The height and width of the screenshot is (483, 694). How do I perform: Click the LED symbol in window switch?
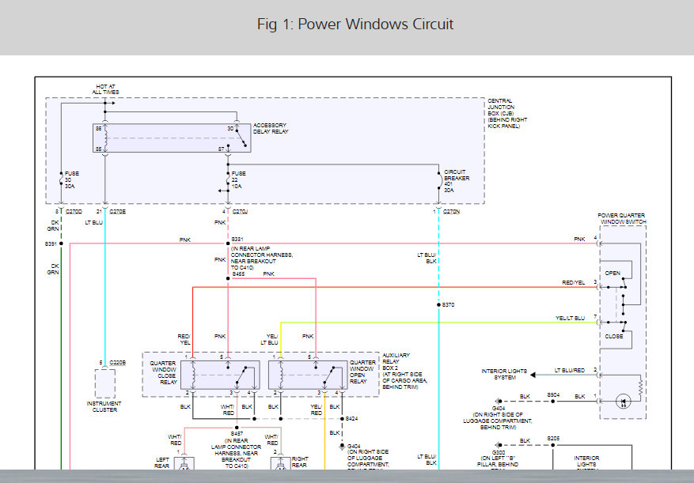(x=624, y=402)
